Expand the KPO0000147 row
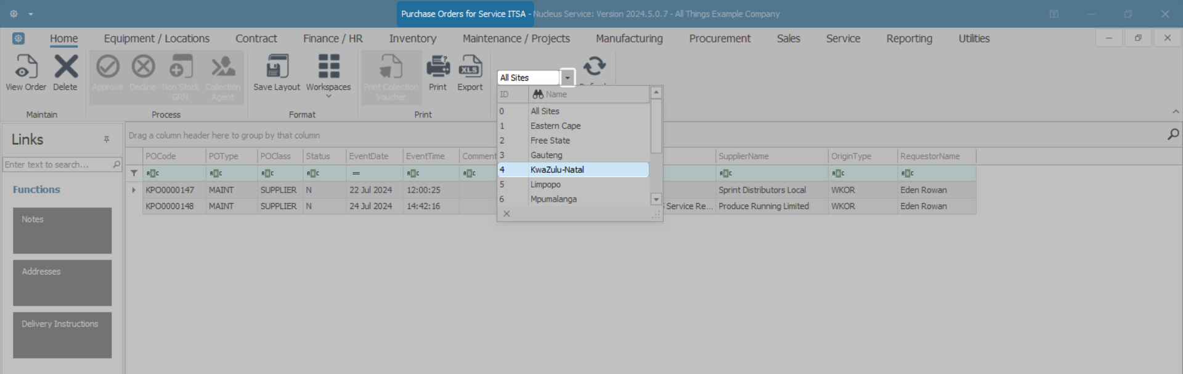The width and height of the screenshot is (1183, 374). click(134, 190)
